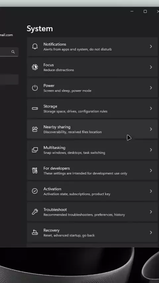Click the Focus circular icon
Viewport: 159px width, 283px height.
click(x=35, y=67)
